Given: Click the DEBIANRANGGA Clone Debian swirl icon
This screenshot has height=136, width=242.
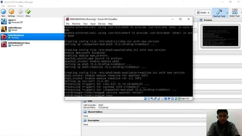Looking at the screenshot, I should [4, 44].
